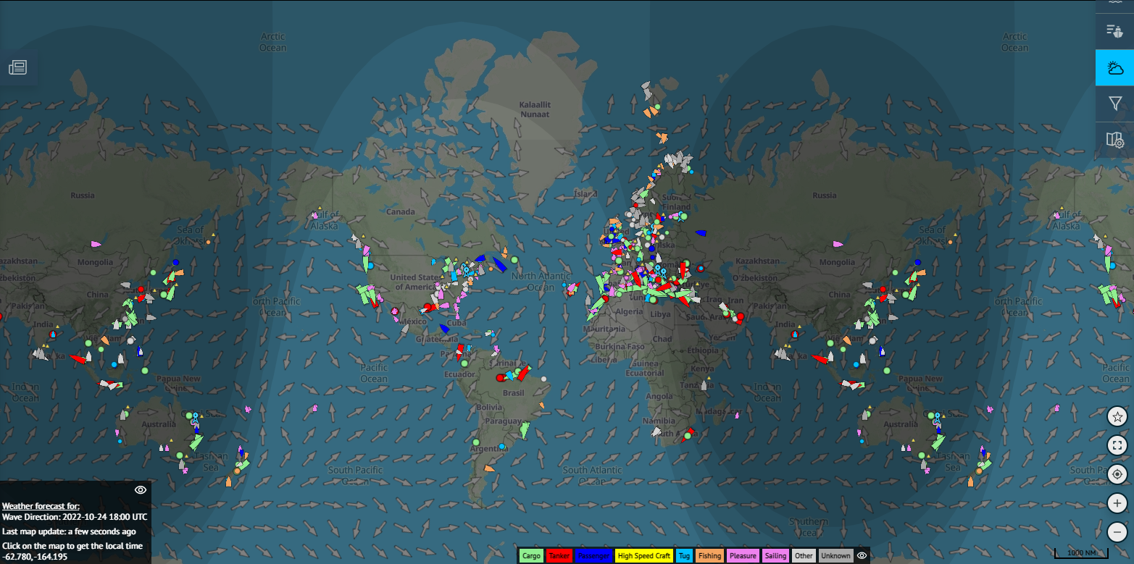The image size is (1134, 564).
Task: Hide the weather forecast info panel
Action: coord(141,490)
